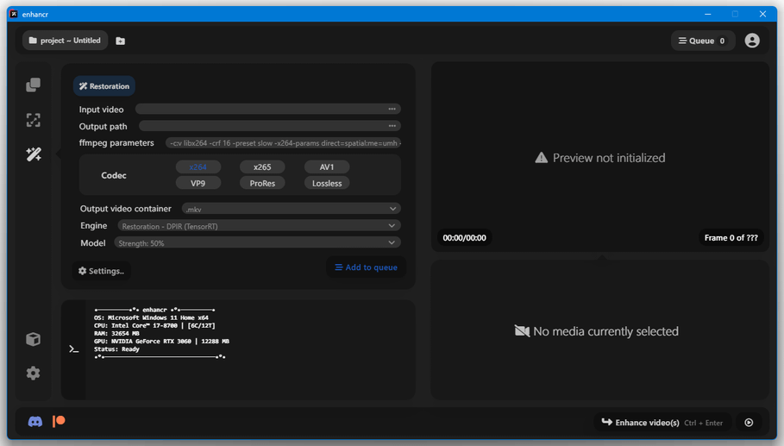Click the Output path field

pyautogui.click(x=270, y=126)
